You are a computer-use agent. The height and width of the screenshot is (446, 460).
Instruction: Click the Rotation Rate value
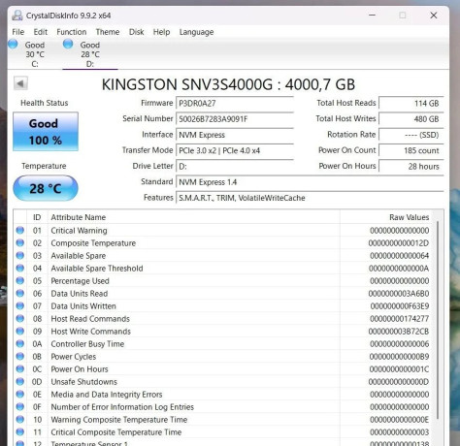tap(411, 135)
